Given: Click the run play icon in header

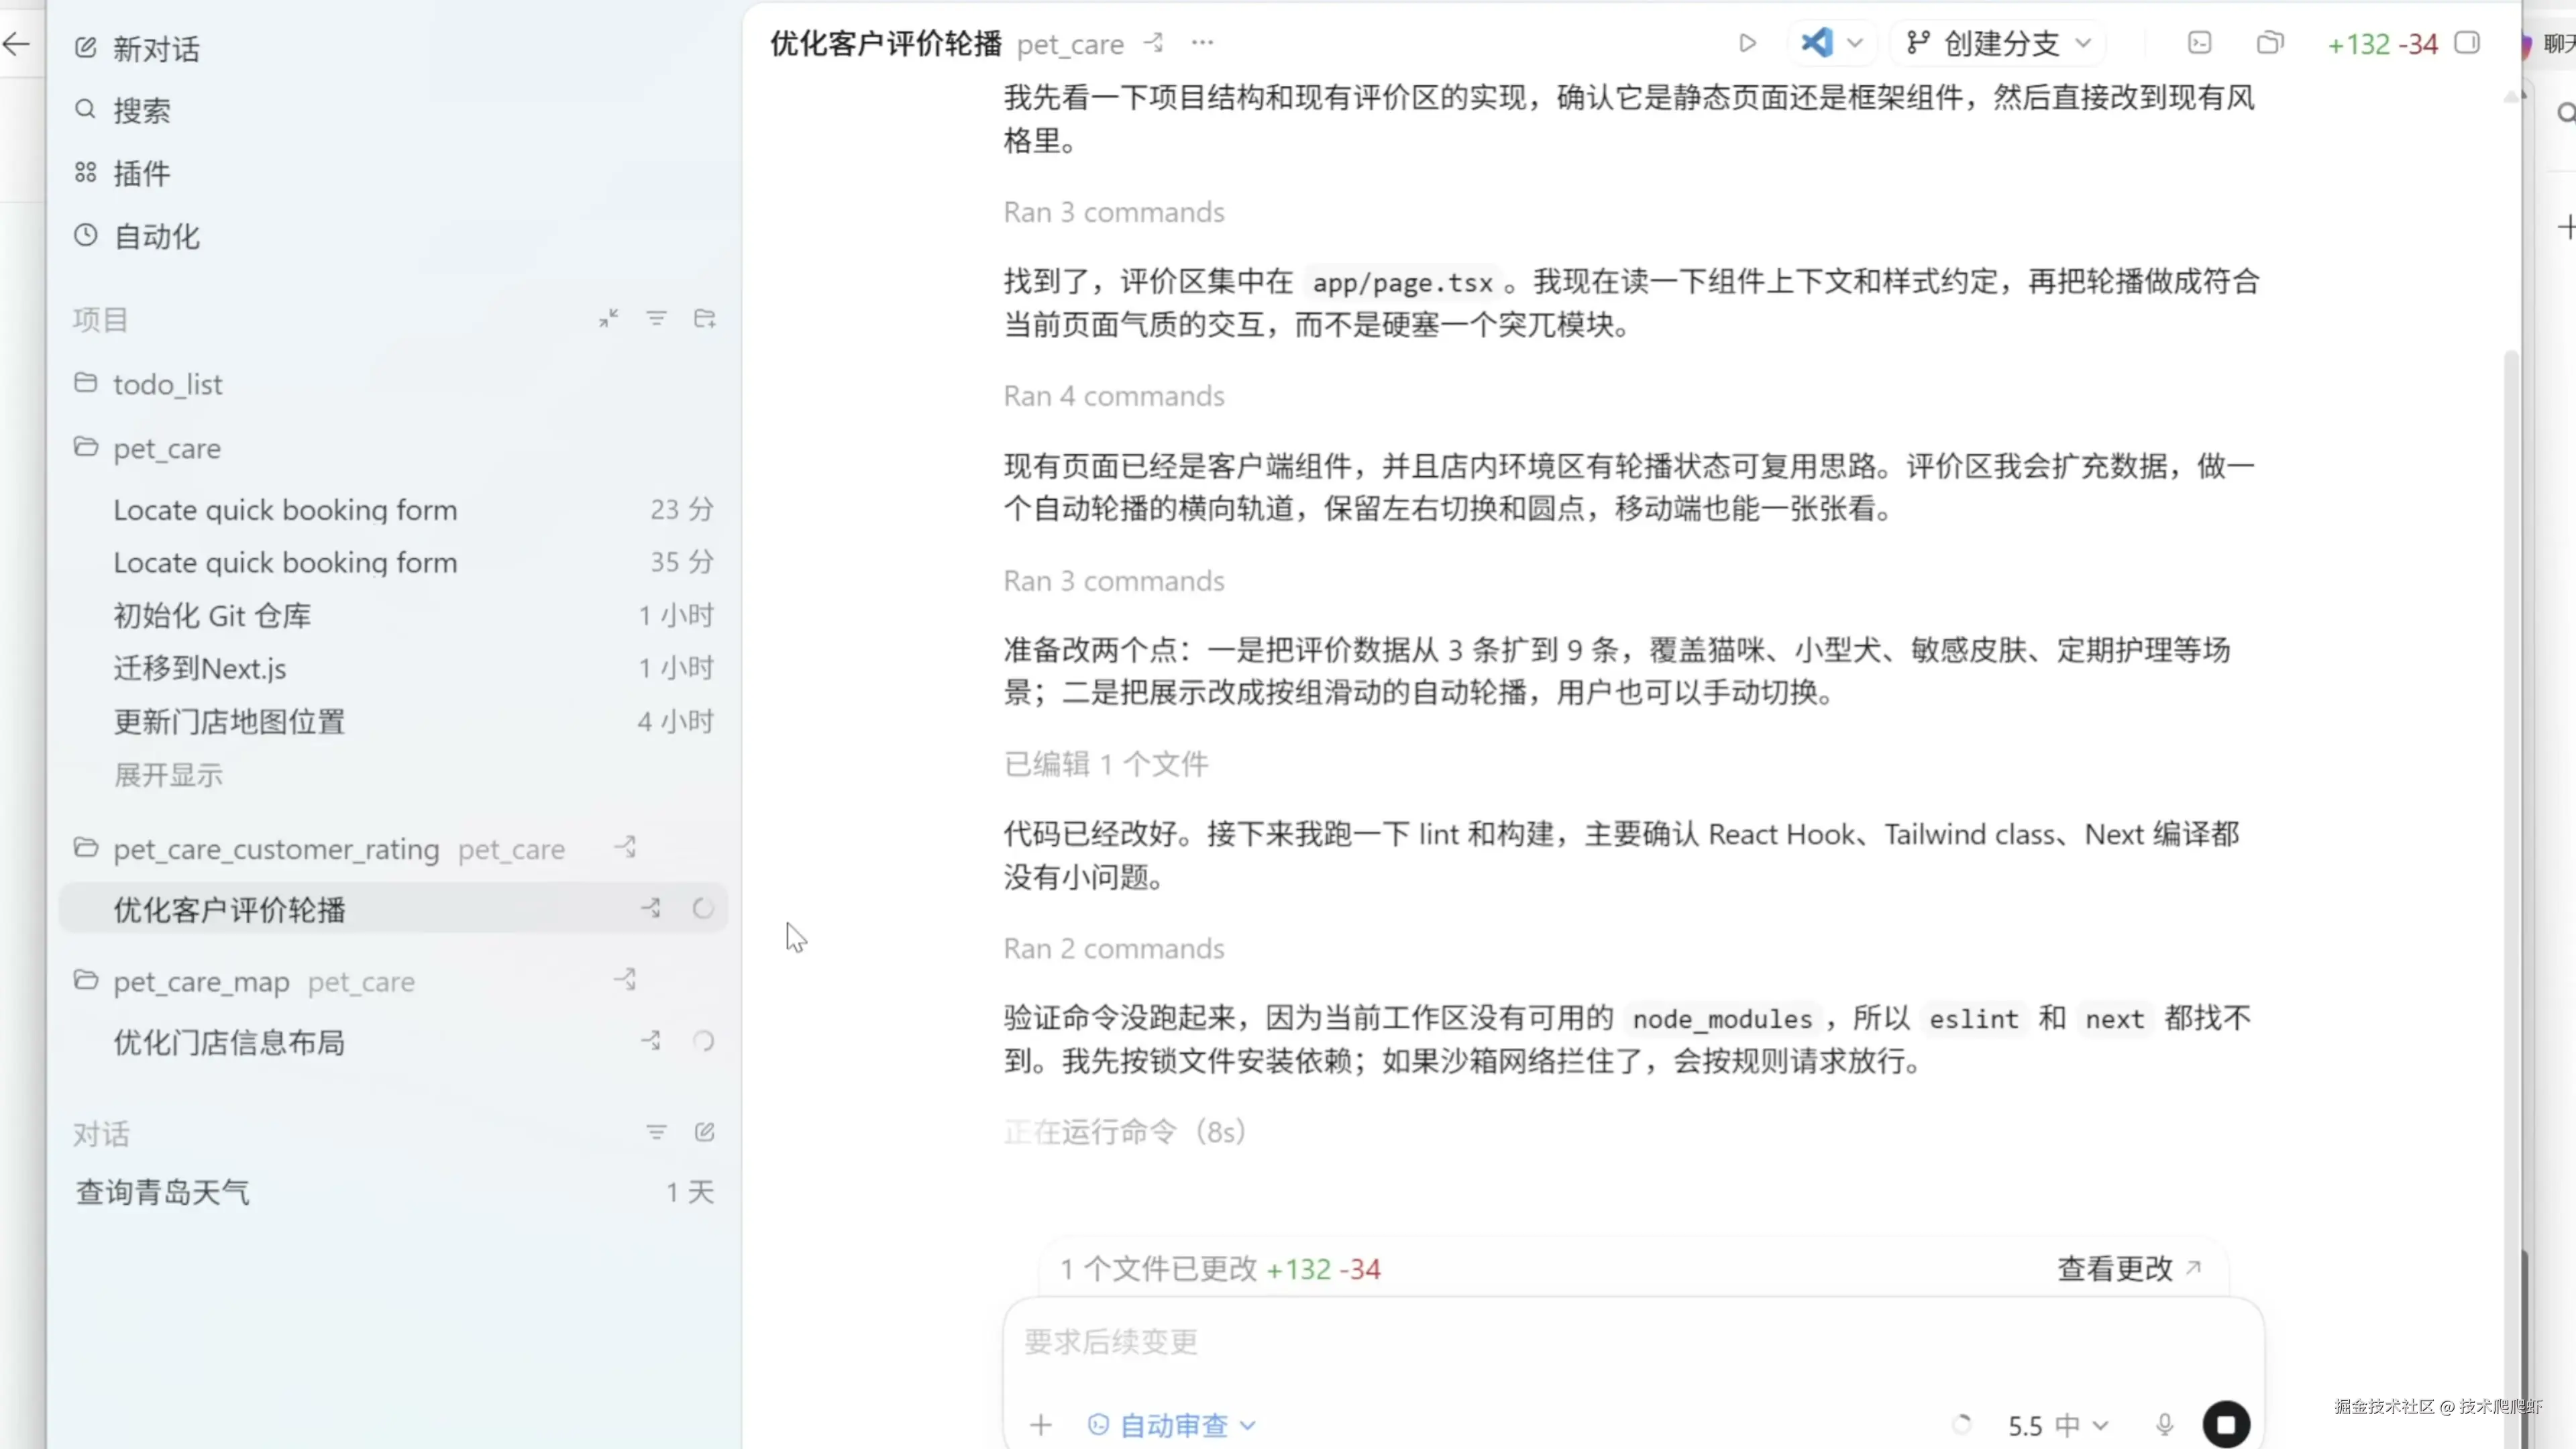Looking at the screenshot, I should (x=1747, y=43).
